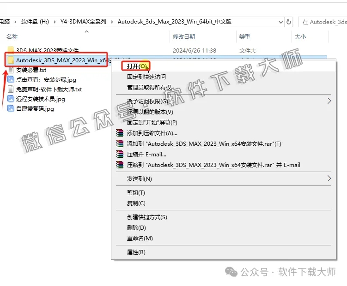Screen dimensions: 347x286
Task: Sort by the 大小 column header
Action: tap(300, 37)
